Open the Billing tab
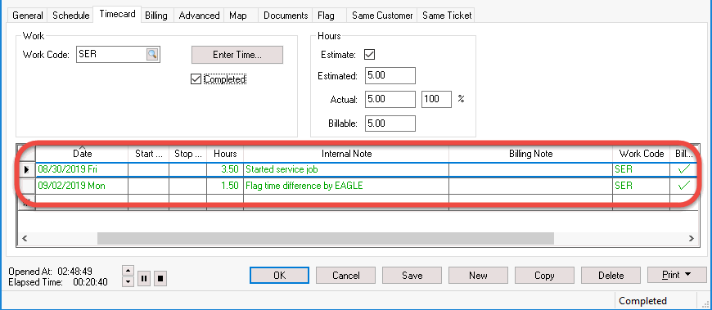The image size is (712, 310). click(x=156, y=16)
